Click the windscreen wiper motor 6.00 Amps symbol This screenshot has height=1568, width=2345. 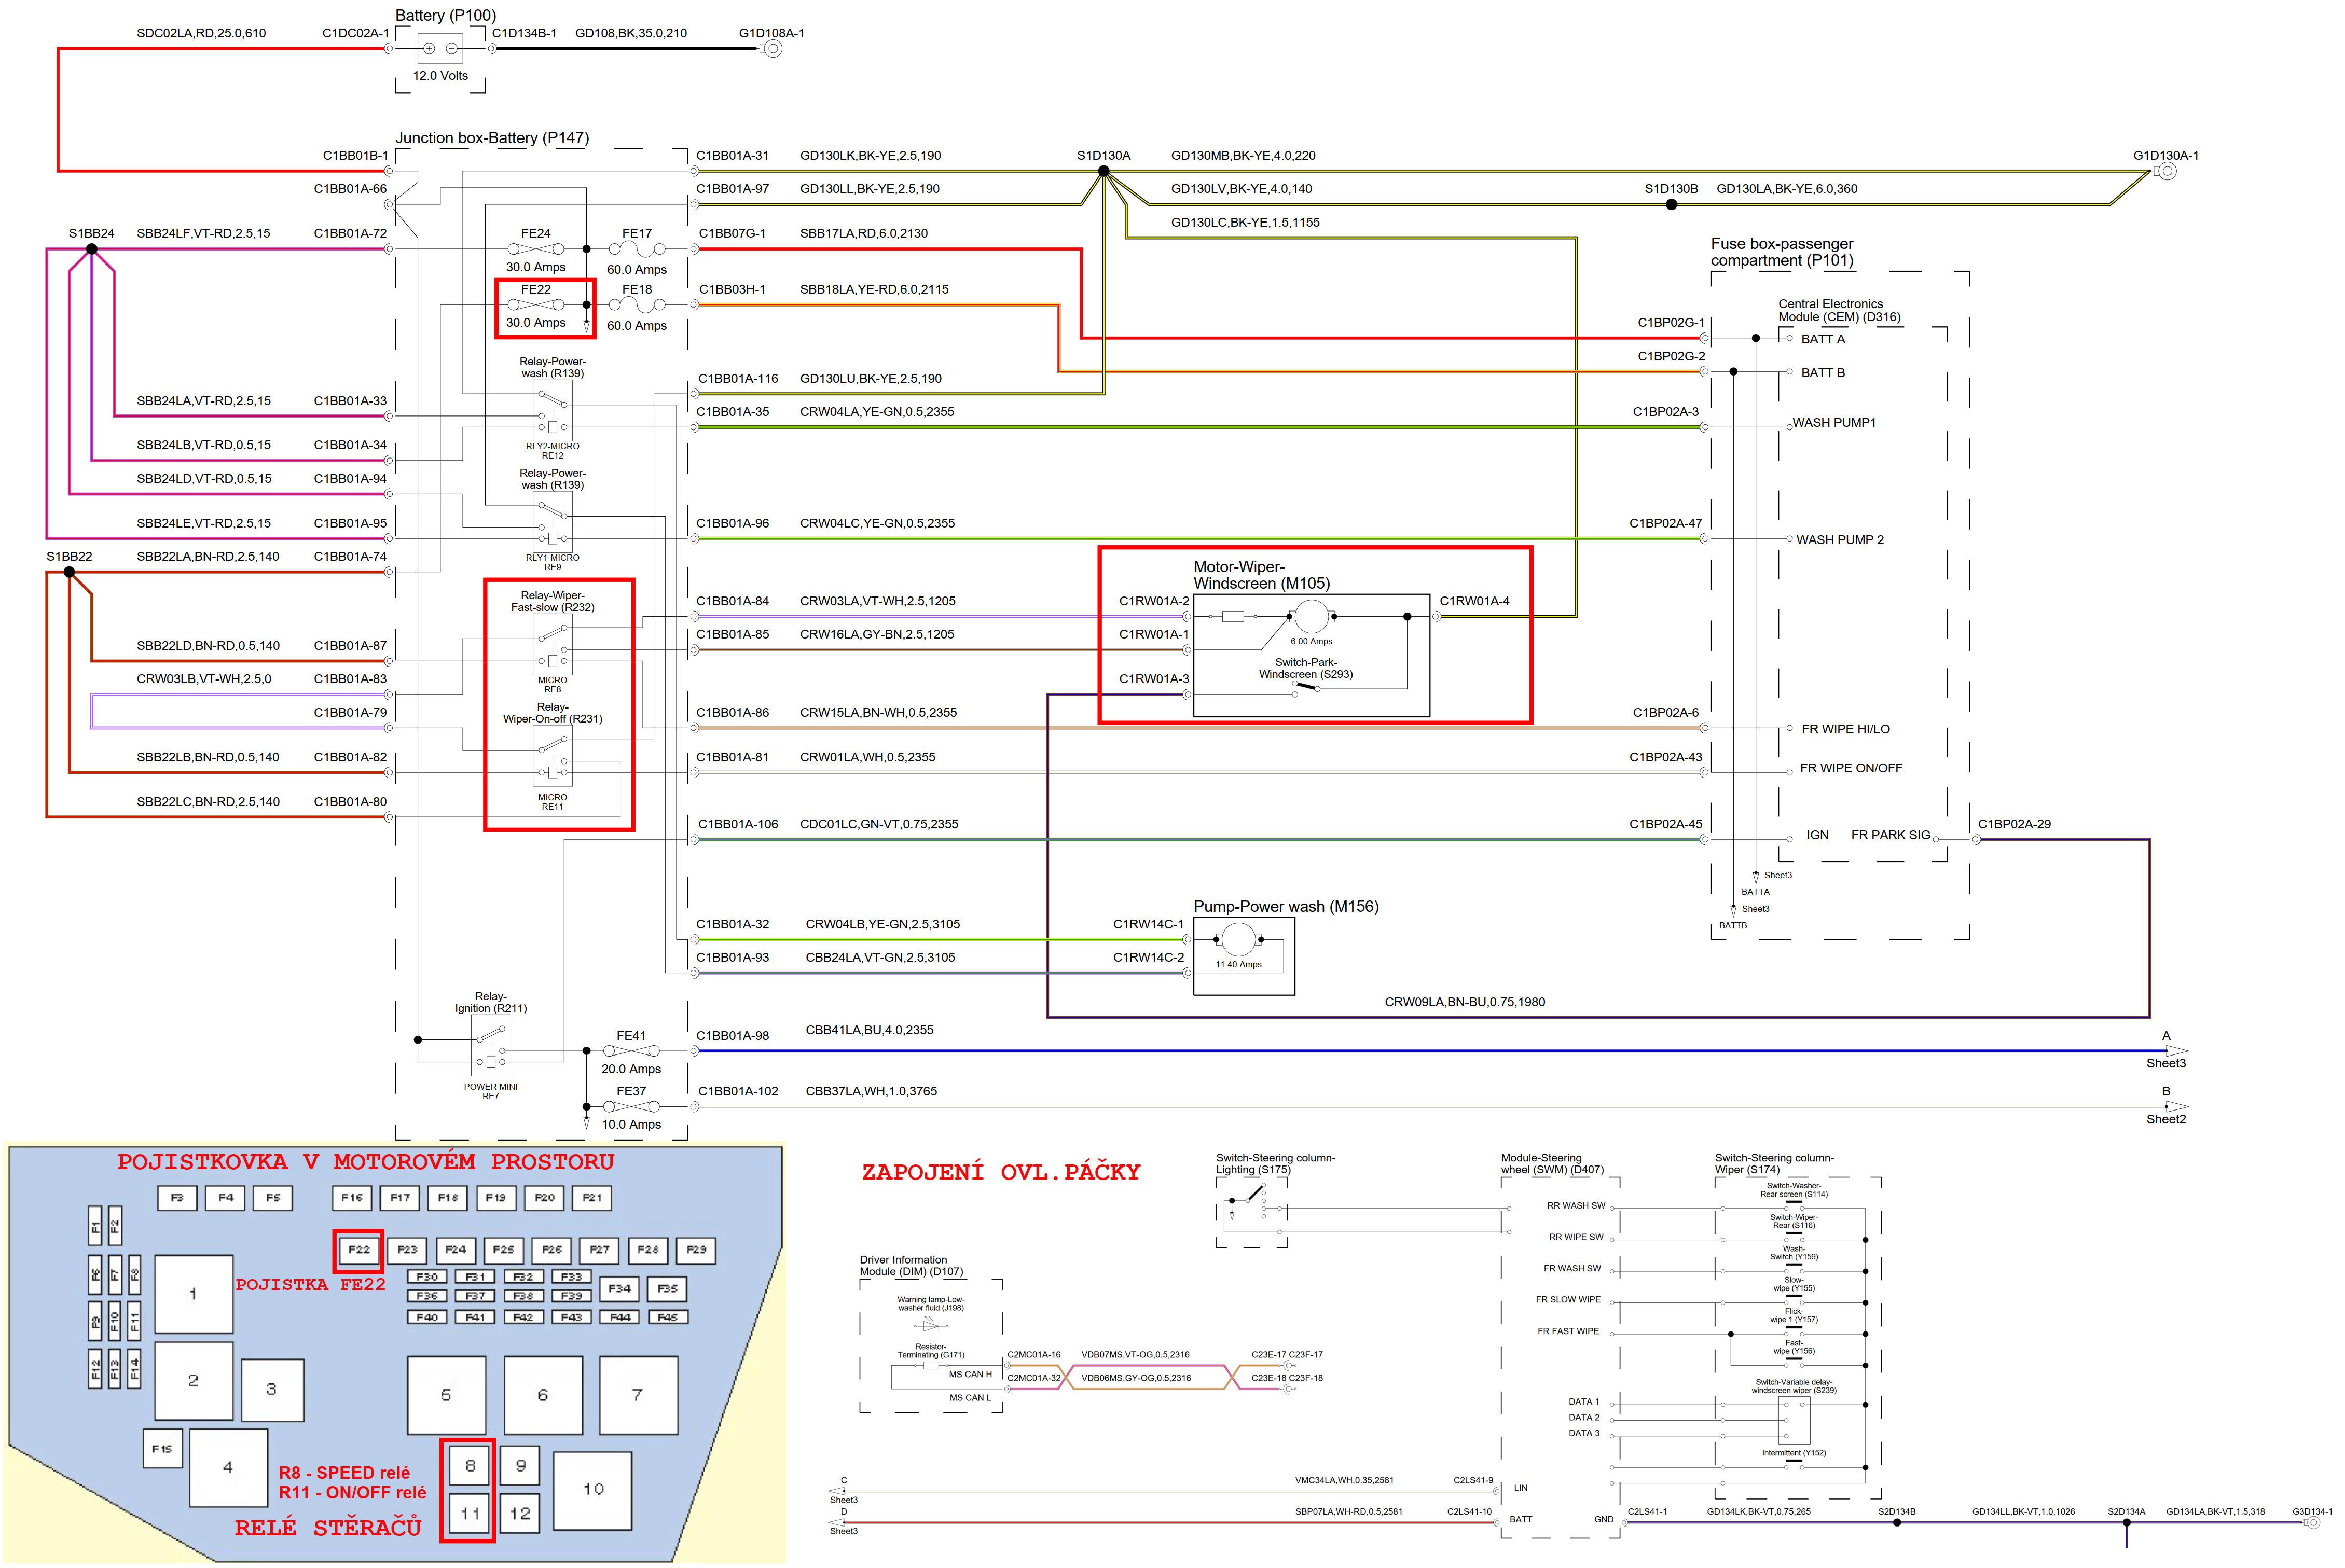click(1311, 616)
